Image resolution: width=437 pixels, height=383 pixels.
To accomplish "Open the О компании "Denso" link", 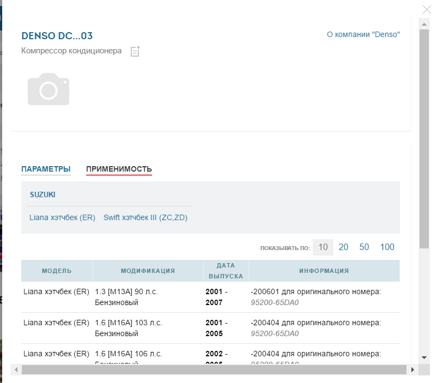I will click(363, 34).
